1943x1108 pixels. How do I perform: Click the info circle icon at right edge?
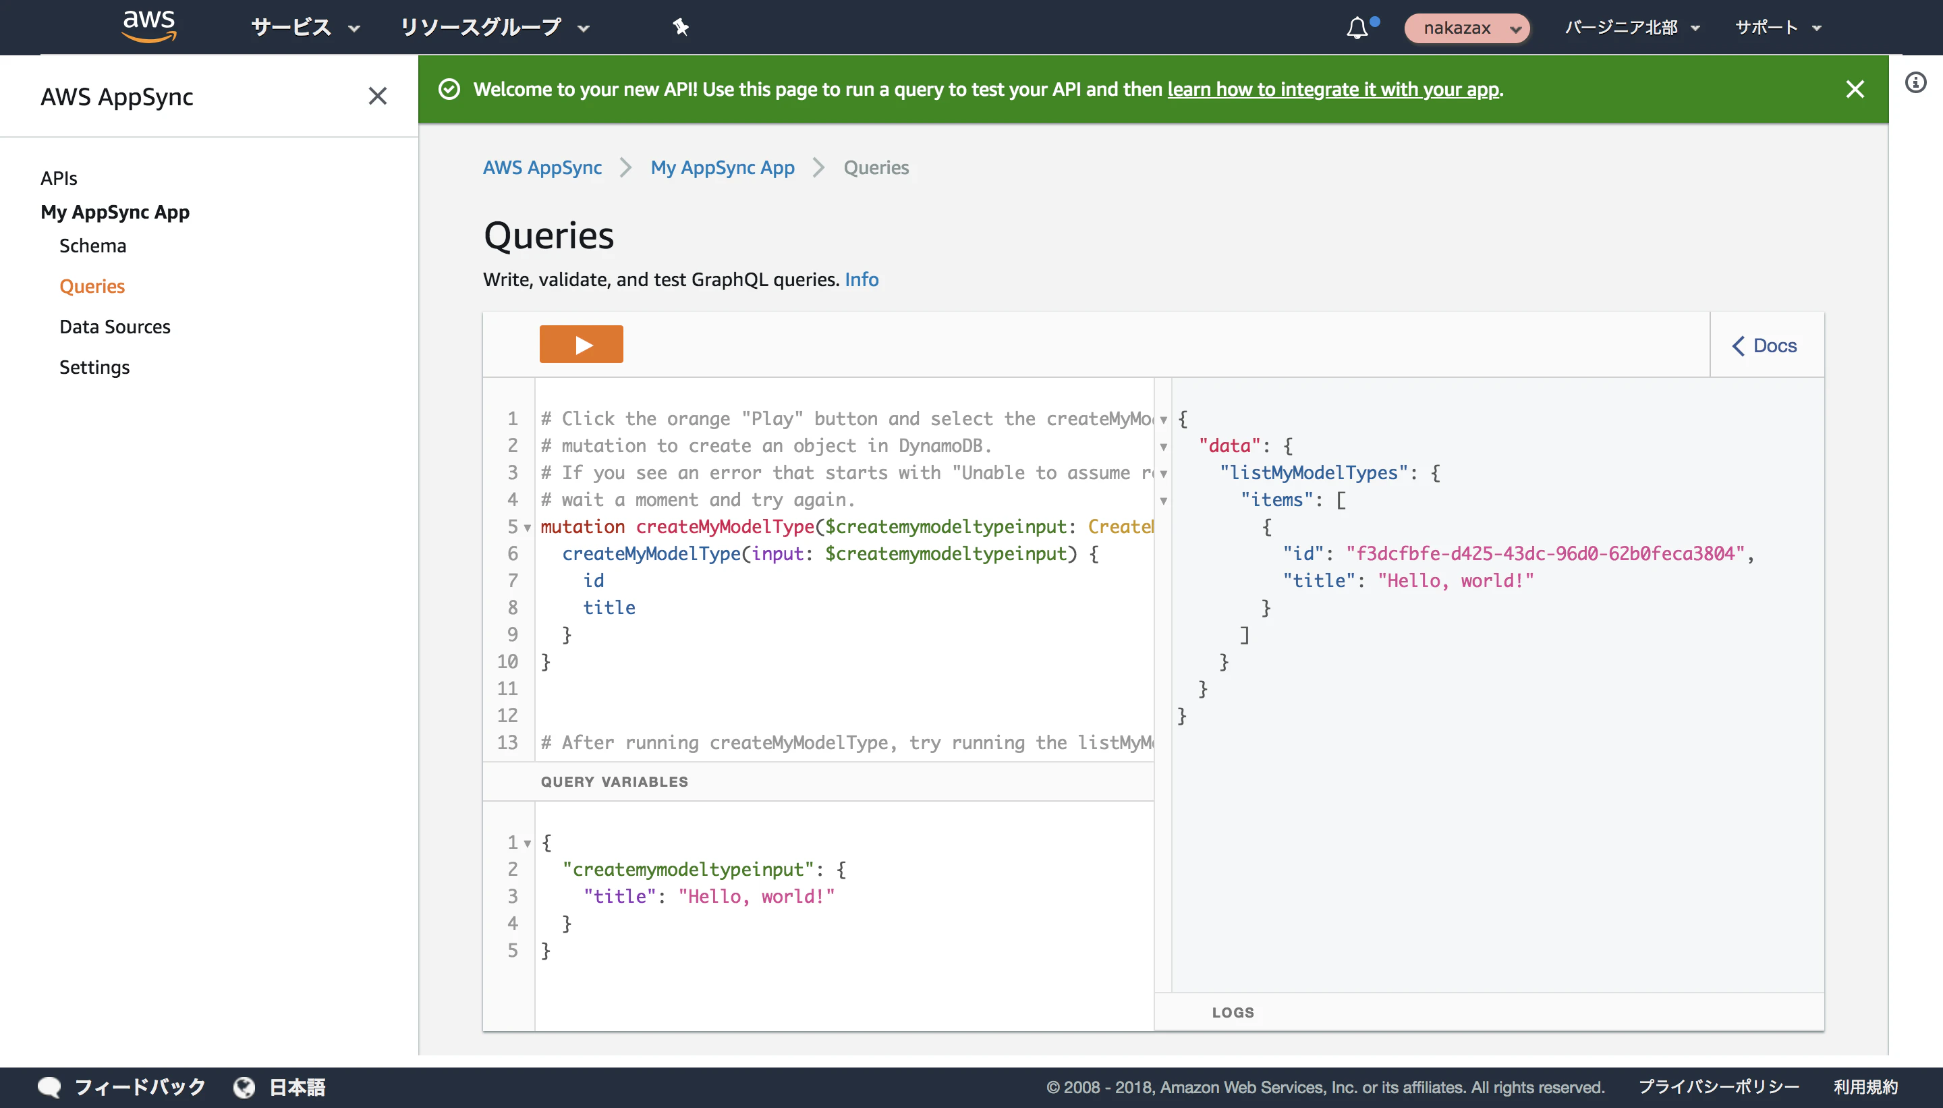(1915, 82)
